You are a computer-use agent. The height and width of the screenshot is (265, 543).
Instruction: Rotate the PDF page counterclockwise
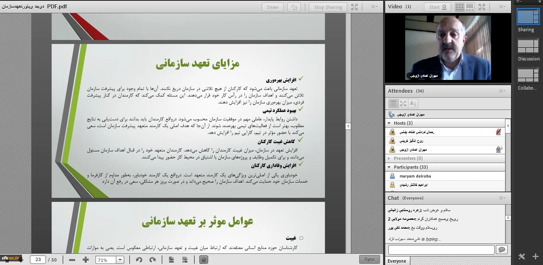139,260
